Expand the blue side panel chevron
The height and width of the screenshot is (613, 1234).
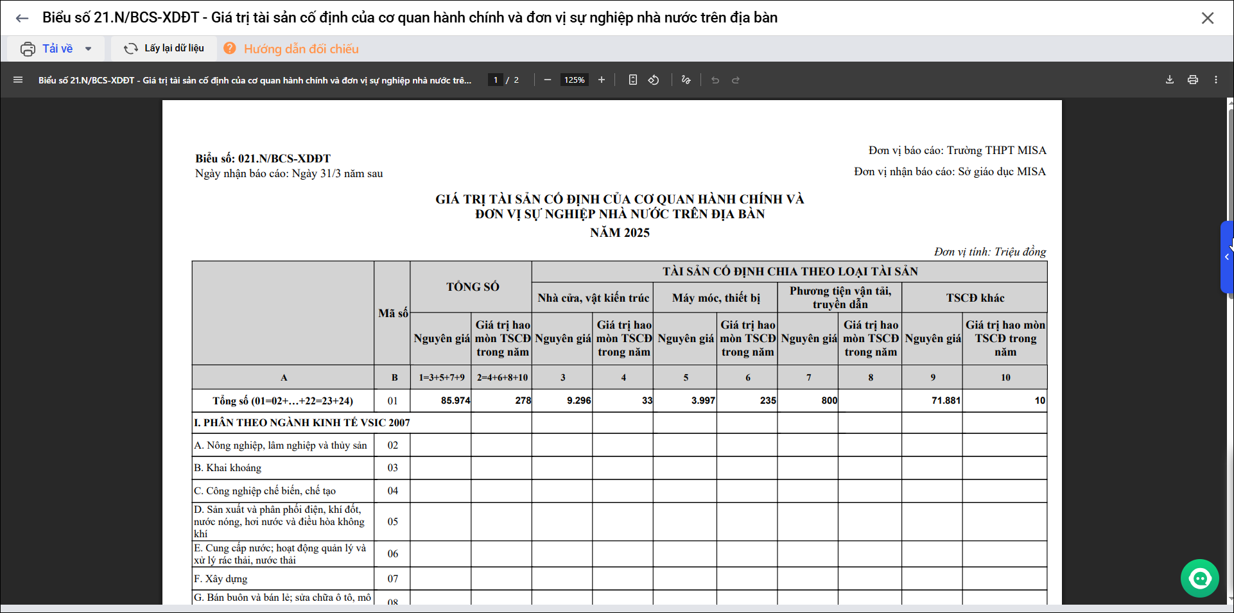(1226, 257)
